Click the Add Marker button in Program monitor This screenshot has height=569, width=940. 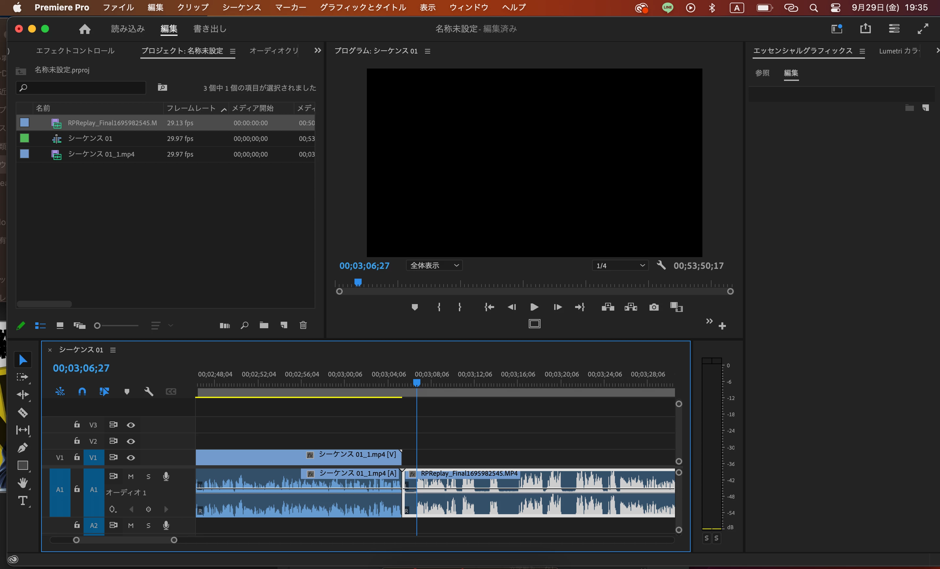click(x=415, y=307)
